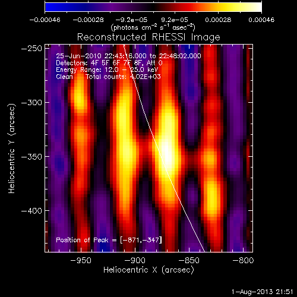297x297 pixels.
Task: Click the red region of the colorbar
Action: point(190,7)
